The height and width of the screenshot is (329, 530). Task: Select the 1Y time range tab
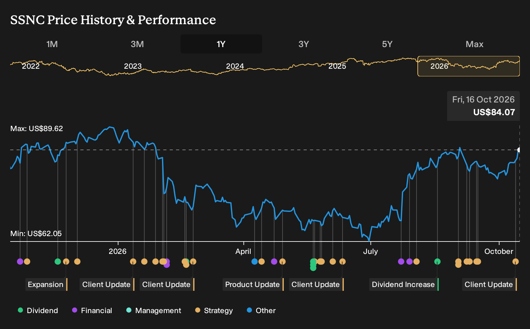221,44
